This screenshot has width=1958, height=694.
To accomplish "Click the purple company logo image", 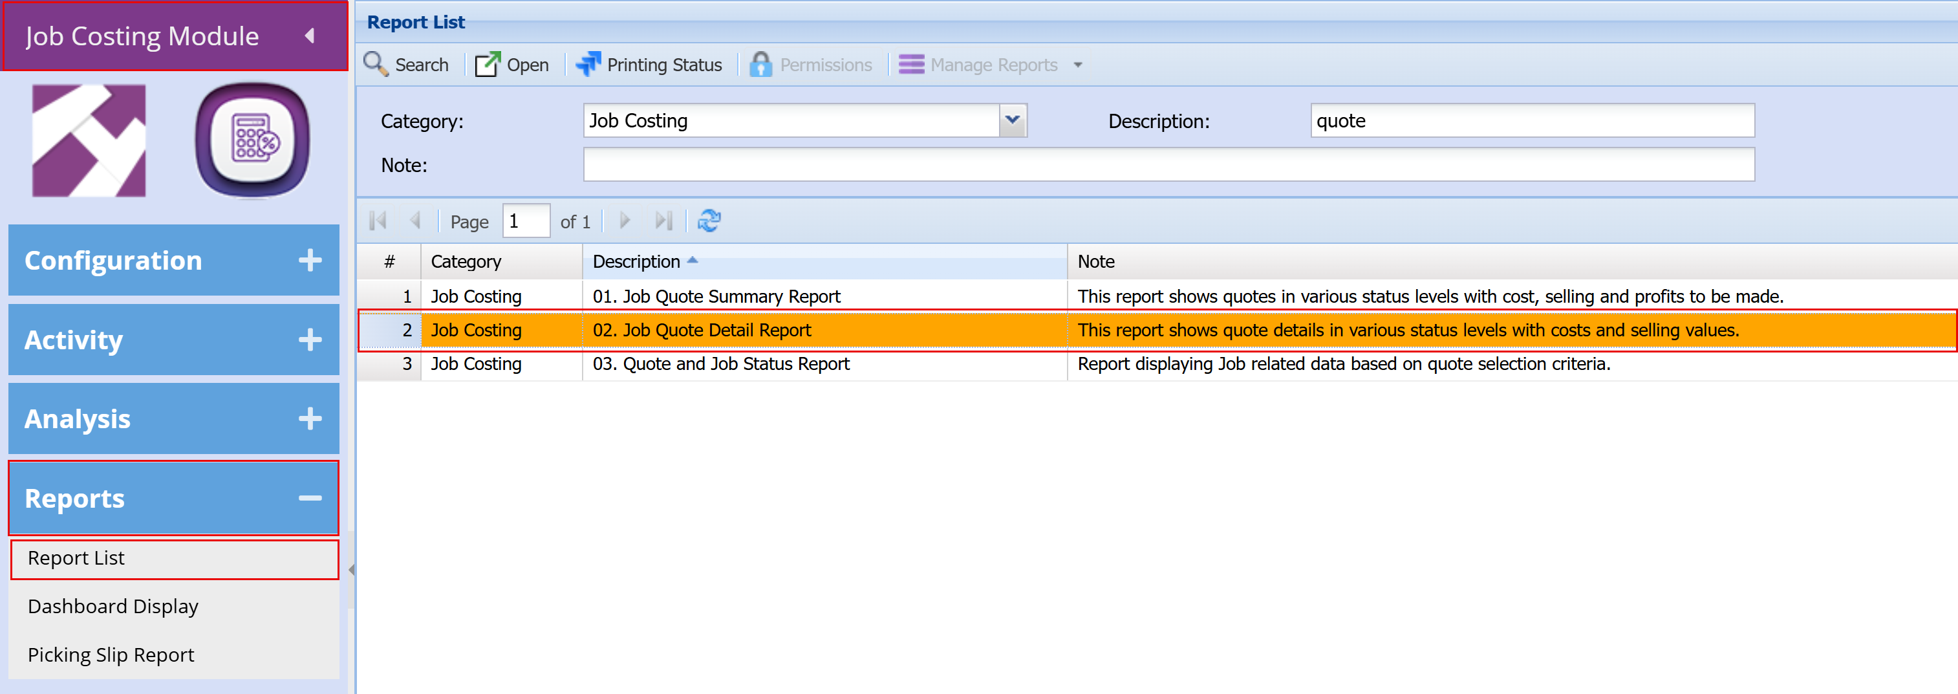I will (89, 140).
